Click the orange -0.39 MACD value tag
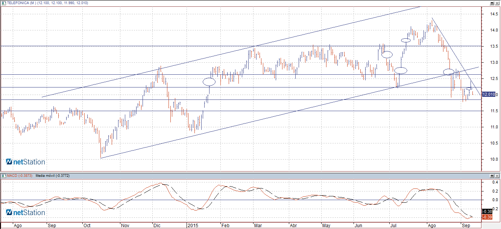This screenshot has height=229, width=501. point(487,217)
